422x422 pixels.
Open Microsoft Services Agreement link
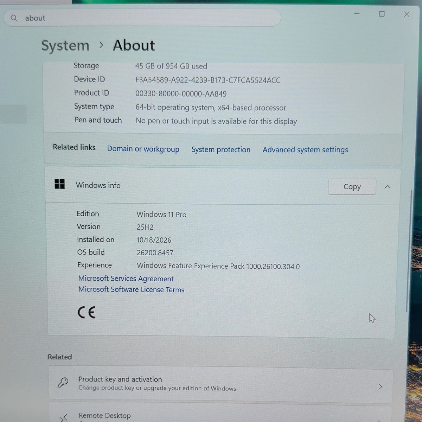point(126,279)
